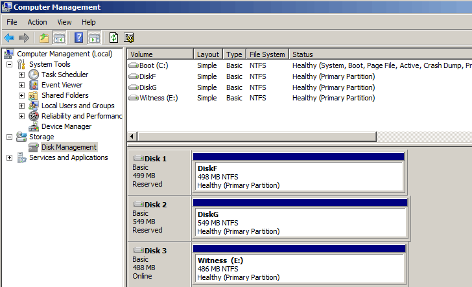472x287 pixels.
Task: Expand the Shared Folders node
Action: [x=21, y=96]
